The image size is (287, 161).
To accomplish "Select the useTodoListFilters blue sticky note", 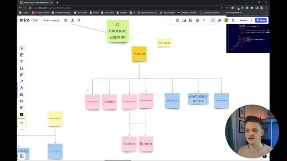I will (198, 99).
